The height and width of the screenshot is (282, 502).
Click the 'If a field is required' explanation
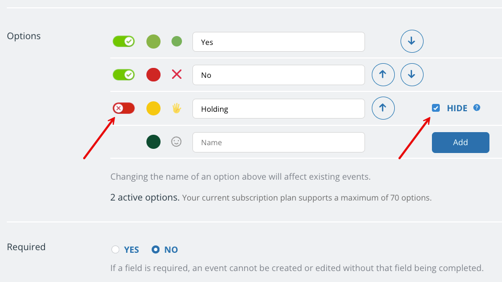[297, 268]
